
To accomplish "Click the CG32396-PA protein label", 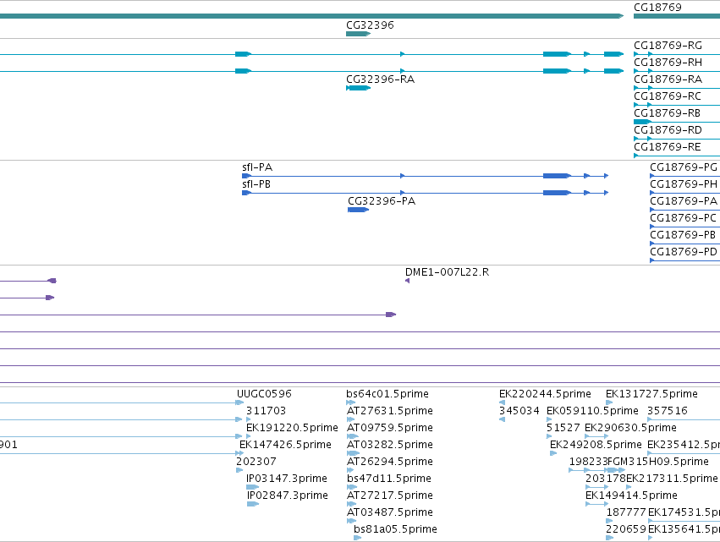I will click(x=382, y=201).
